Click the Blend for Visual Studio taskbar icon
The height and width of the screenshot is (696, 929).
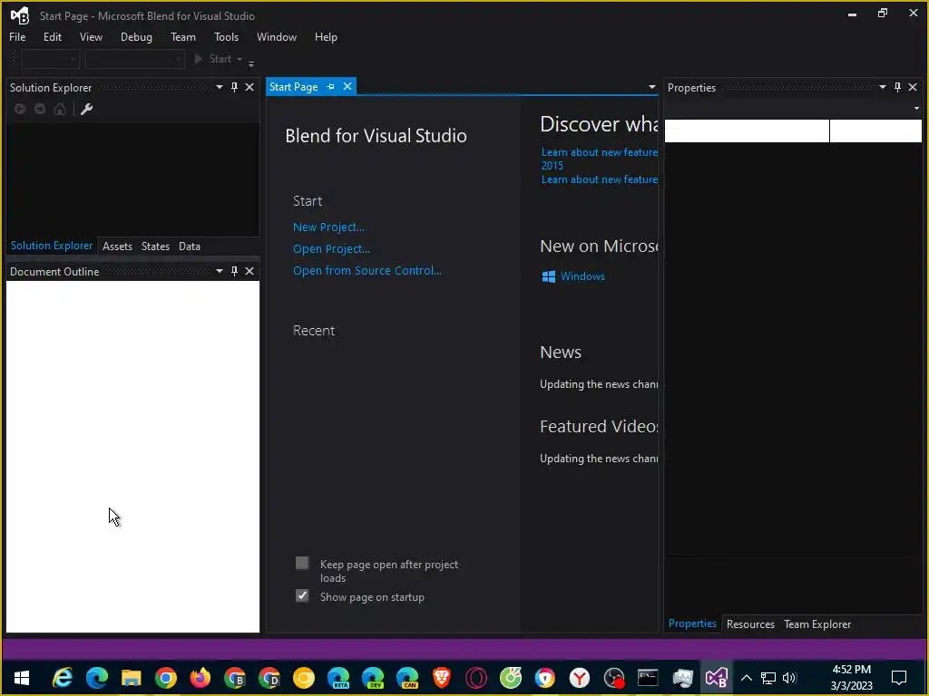(x=717, y=678)
